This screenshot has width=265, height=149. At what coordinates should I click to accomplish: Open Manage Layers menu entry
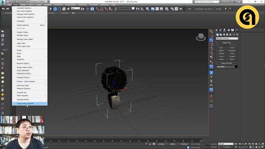29,35
